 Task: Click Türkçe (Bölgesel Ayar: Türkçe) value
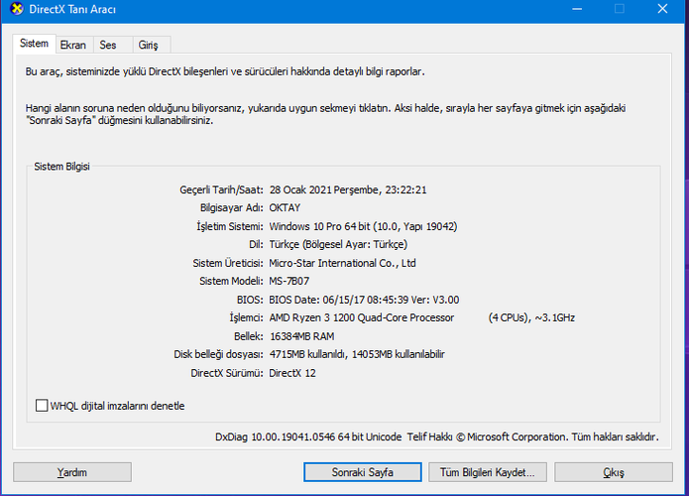point(338,244)
